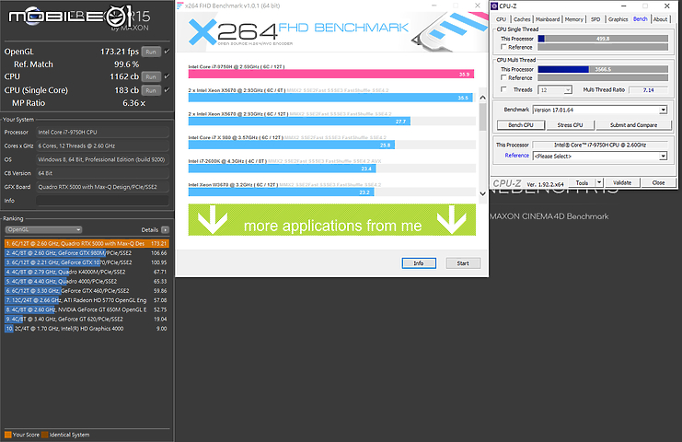This screenshot has width=682, height=442.
Task: Enable Reference checkbox under CPU Single Thread
Action: 503,47
